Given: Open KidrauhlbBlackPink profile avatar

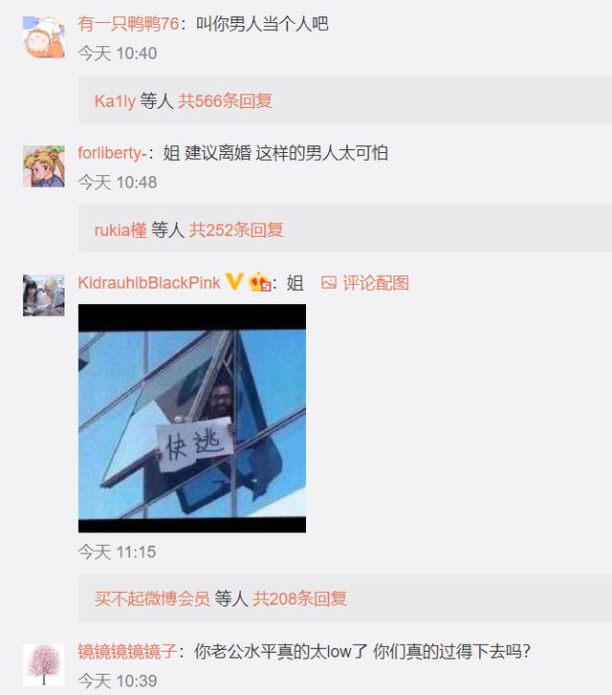Looking at the screenshot, I should click(x=44, y=295).
